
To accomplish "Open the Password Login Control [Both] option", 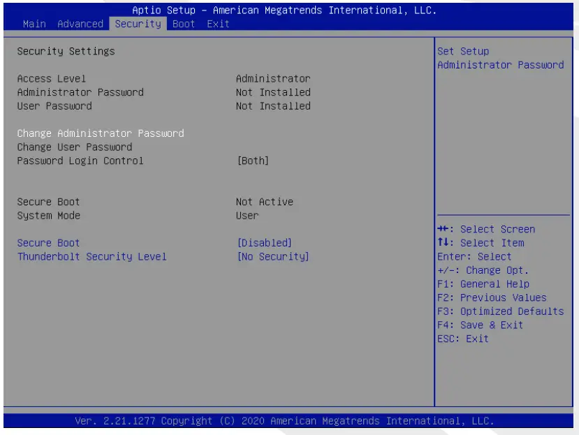I will [x=253, y=161].
